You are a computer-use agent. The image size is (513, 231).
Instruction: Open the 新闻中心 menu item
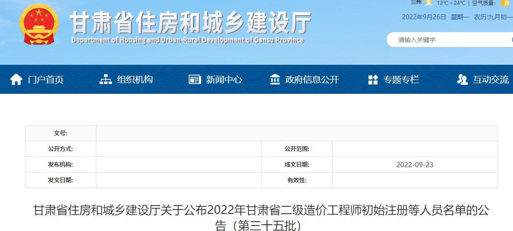tap(224, 80)
